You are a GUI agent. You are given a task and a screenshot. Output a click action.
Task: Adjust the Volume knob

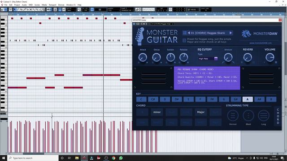click(x=270, y=57)
